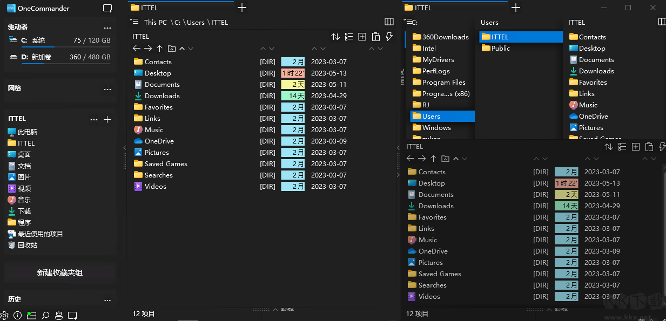
Task: Select the ITTEL tab in right pane
Action: 455,8
